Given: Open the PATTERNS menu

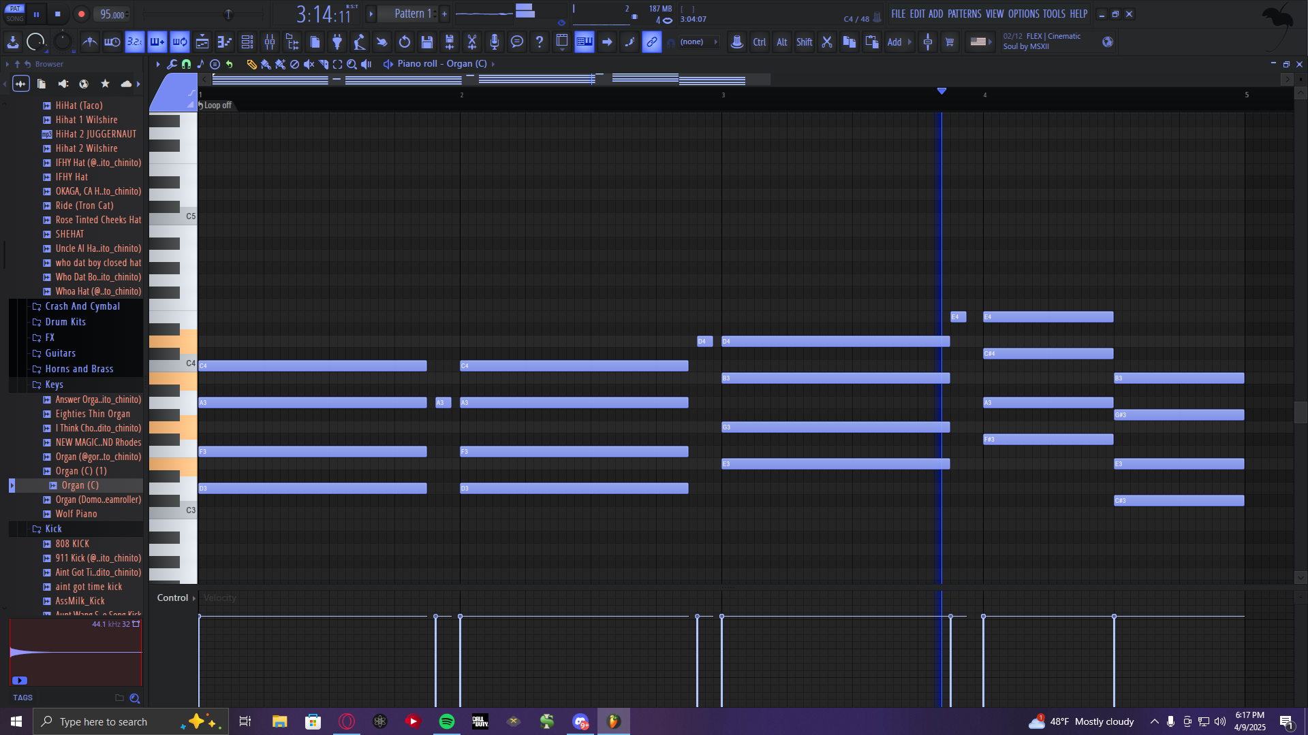Looking at the screenshot, I should [x=965, y=14].
